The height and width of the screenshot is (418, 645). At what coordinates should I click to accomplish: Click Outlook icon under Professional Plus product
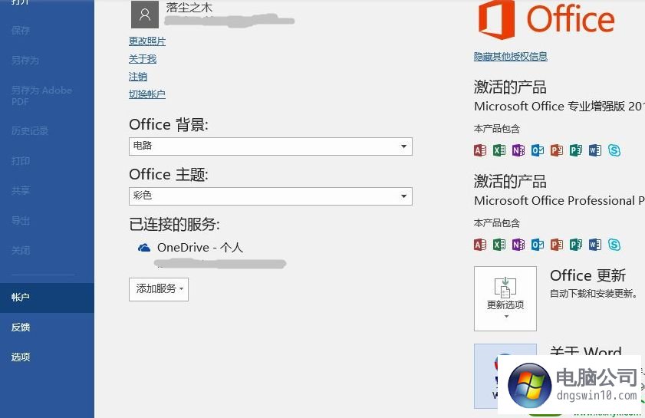tap(537, 245)
